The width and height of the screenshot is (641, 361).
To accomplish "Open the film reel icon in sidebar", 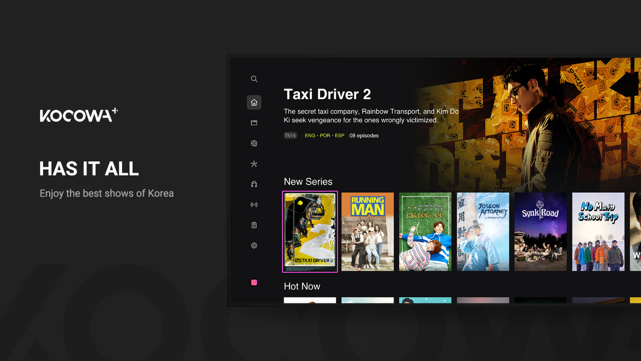I will coord(254,143).
